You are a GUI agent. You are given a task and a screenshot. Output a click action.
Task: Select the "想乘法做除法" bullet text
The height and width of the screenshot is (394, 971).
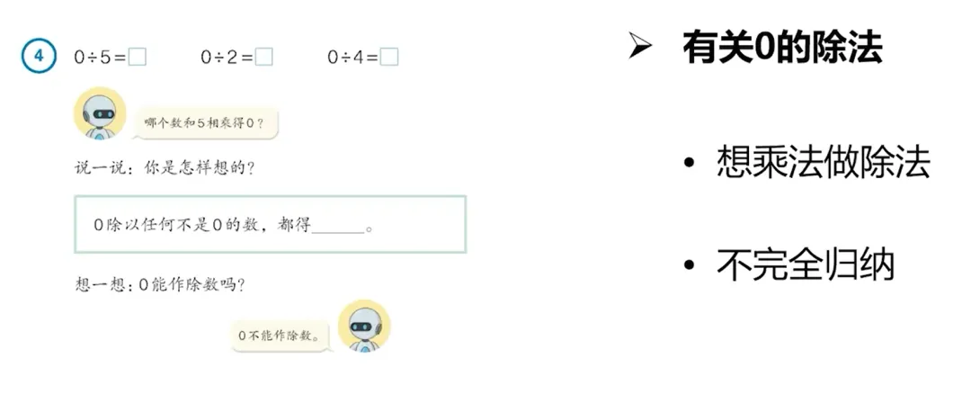click(823, 163)
